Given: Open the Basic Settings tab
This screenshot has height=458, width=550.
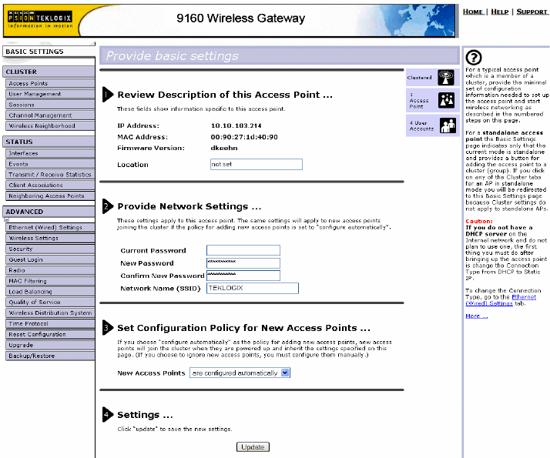Looking at the screenshot, I should point(49,52).
